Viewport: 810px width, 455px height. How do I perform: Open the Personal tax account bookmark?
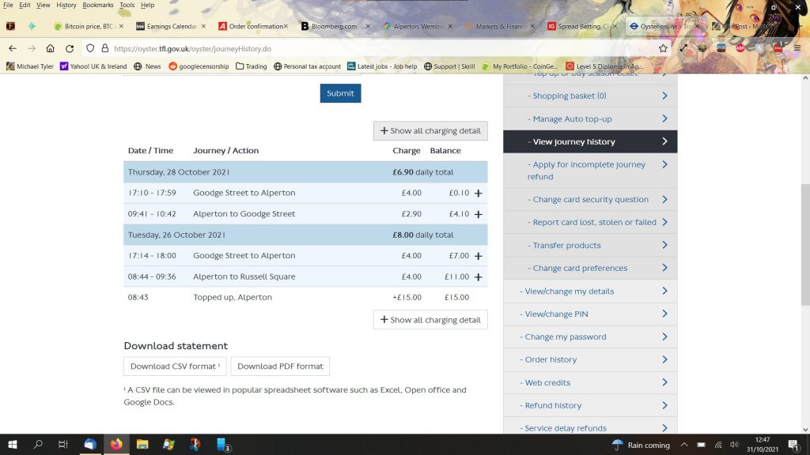click(308, 66)
